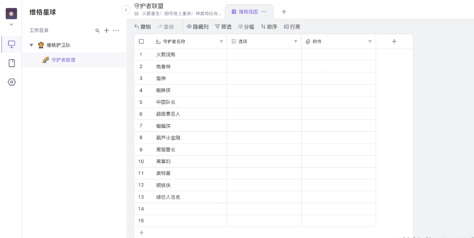Image resolution: width=474 pixels, height=238 pixels.
Task: Check the select-all checkbox in header
Action: click(x=141, y=41)
